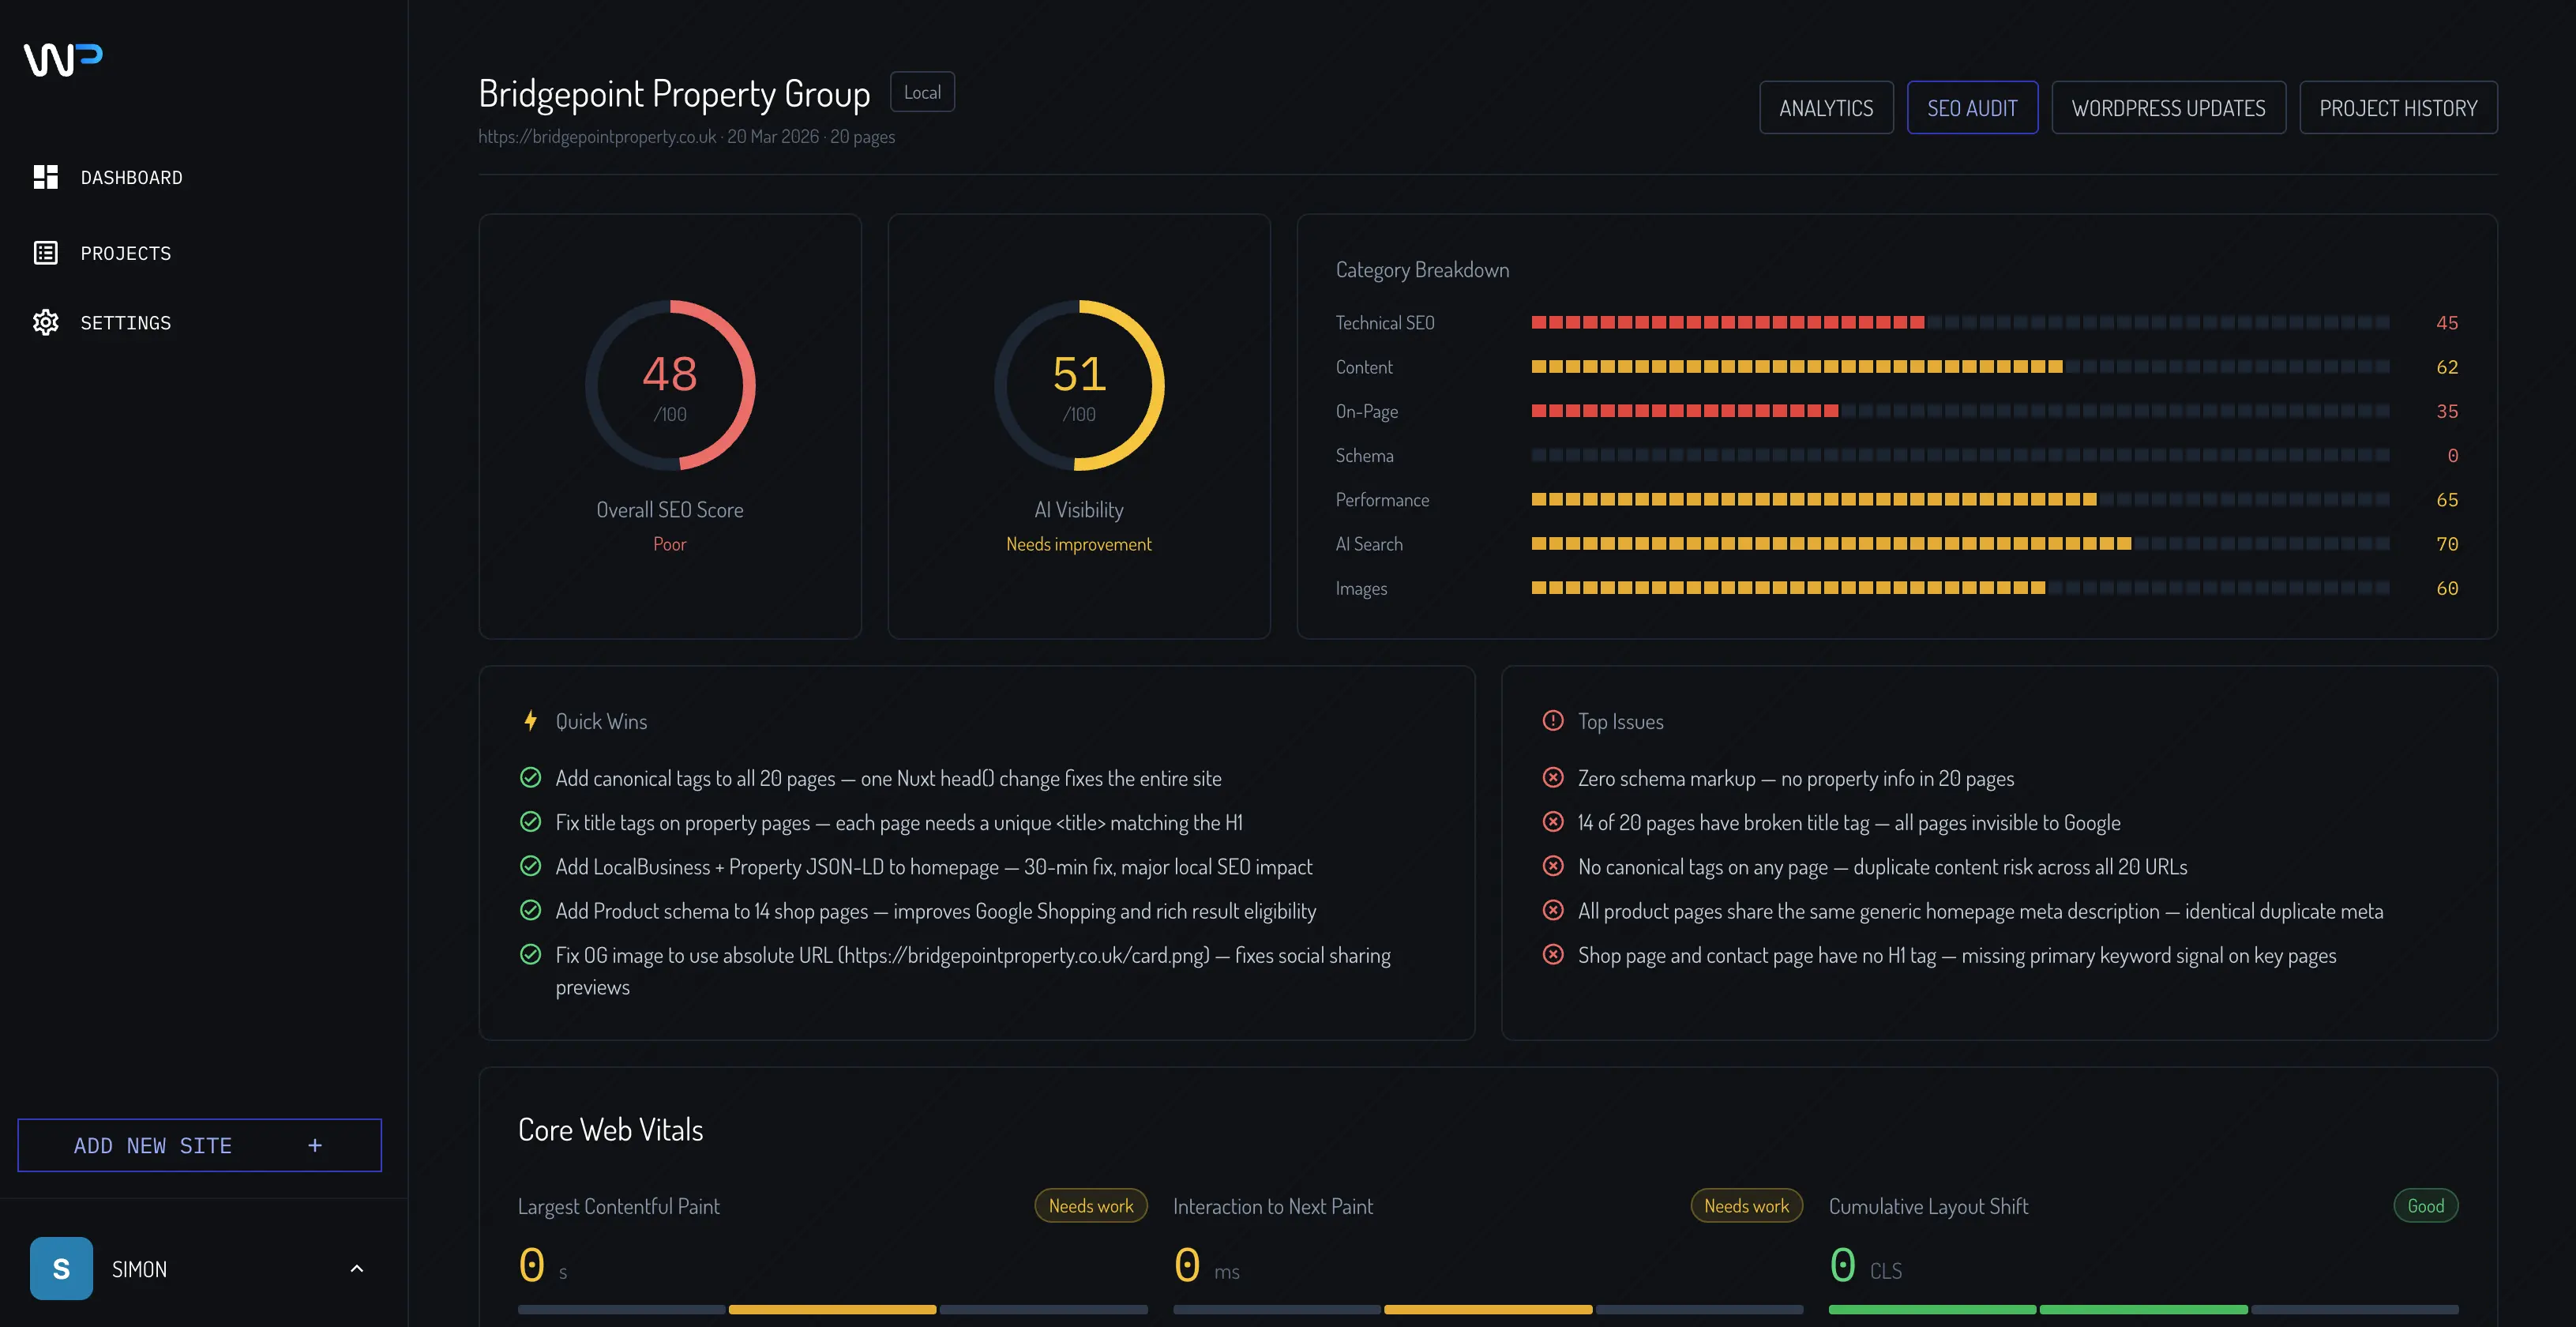Click the Quick Wins lightning bolt icon
The height and width of the screenshot is (1327, 2576).
tap(531, 721)
